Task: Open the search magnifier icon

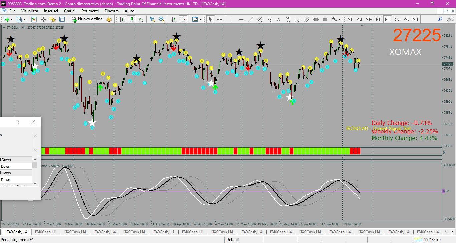Action: (441, 19)
